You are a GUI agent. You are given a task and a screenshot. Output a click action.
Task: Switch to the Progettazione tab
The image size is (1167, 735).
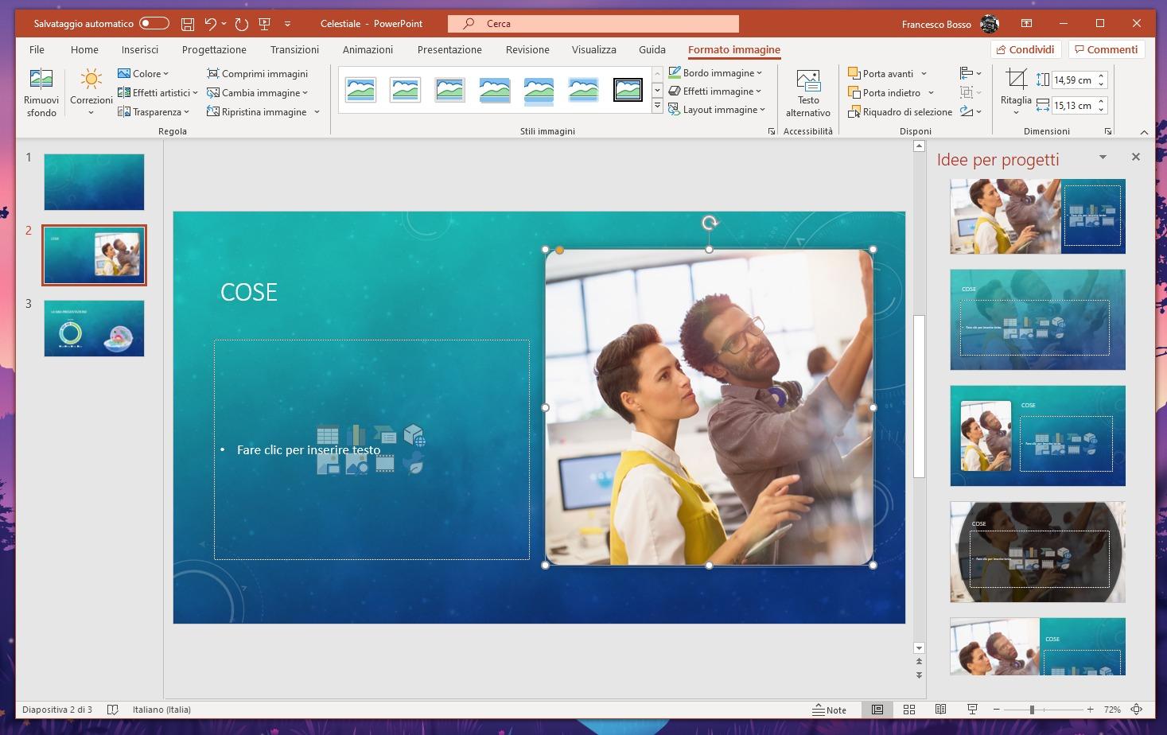coord(214,49)
